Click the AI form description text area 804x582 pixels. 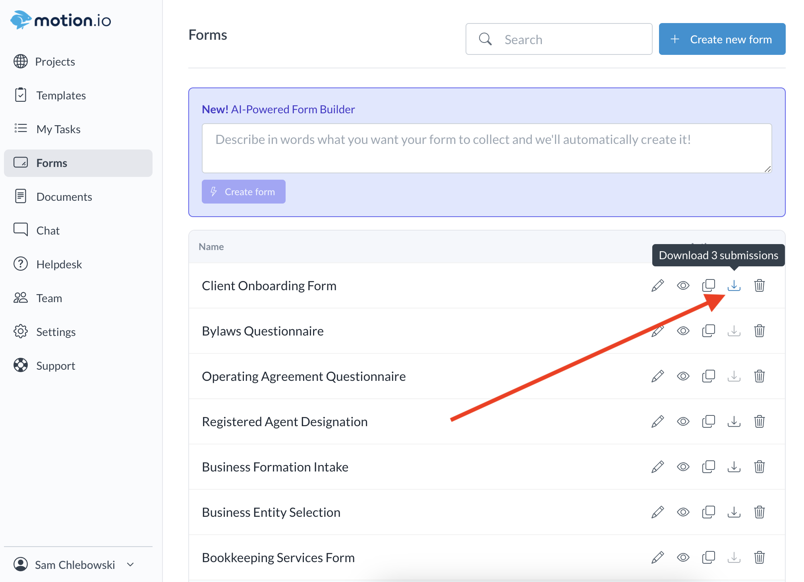click(x=486, y=148)
